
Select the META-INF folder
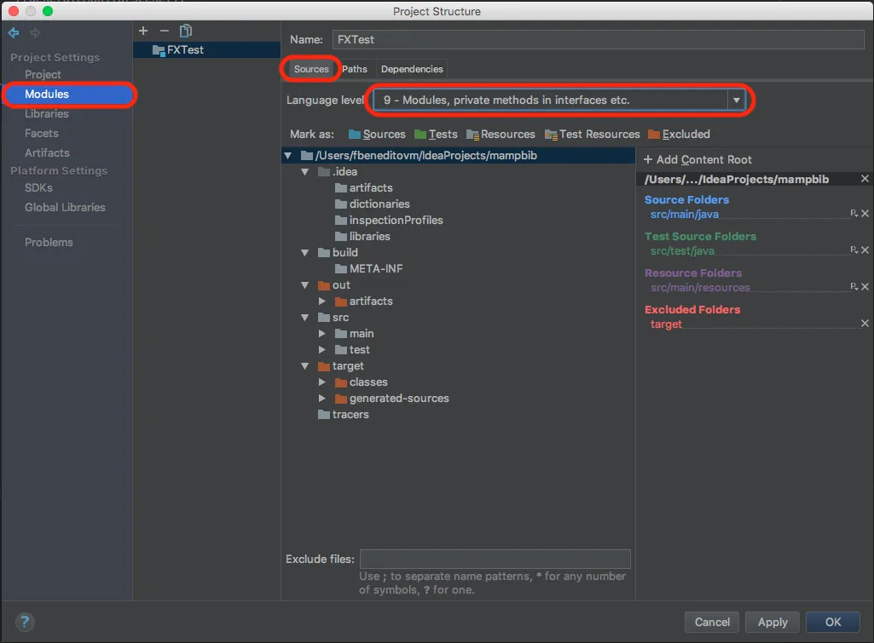click(368, 269)
